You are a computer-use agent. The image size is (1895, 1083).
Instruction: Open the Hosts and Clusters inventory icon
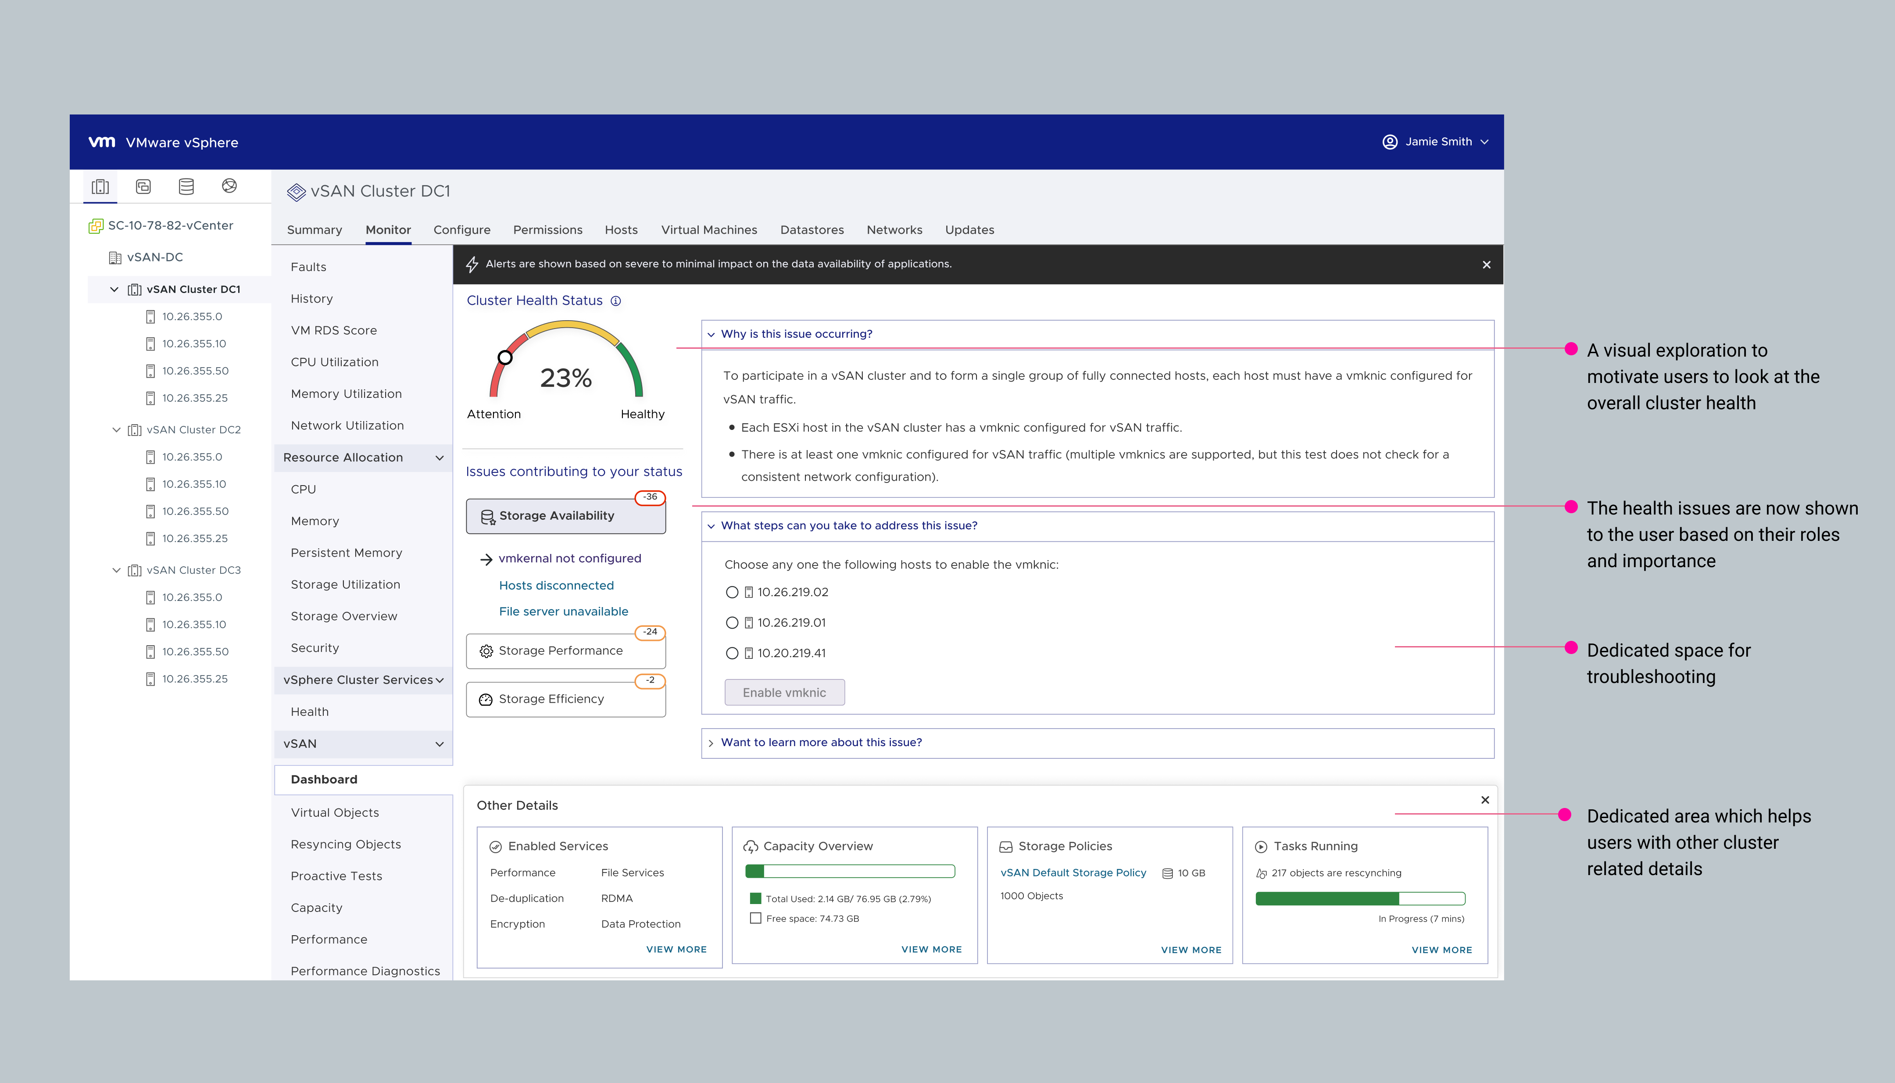[x=100, y=186]
